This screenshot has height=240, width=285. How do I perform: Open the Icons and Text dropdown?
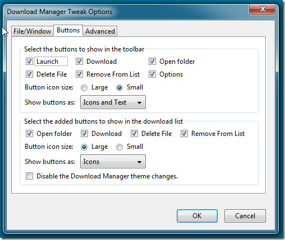tap(113, 102)
